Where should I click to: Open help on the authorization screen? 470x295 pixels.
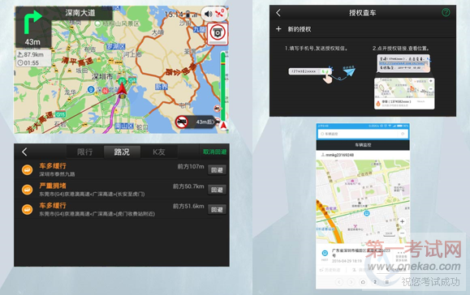[x=446, y=12]
